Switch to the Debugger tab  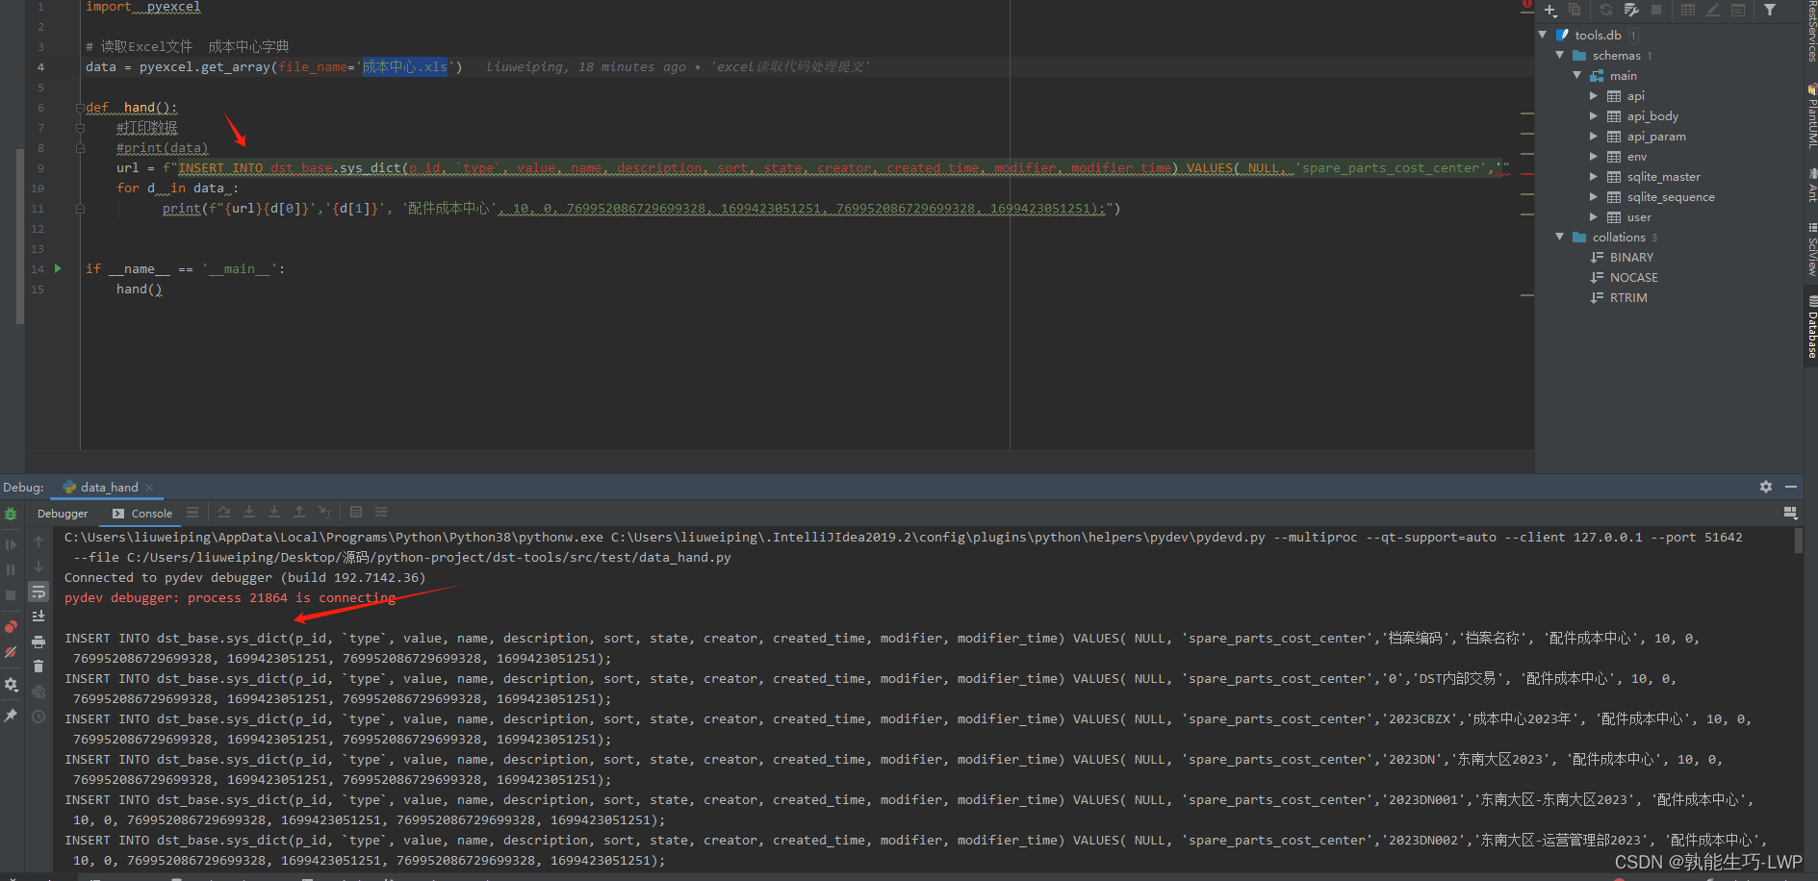[x=63, y=514]
